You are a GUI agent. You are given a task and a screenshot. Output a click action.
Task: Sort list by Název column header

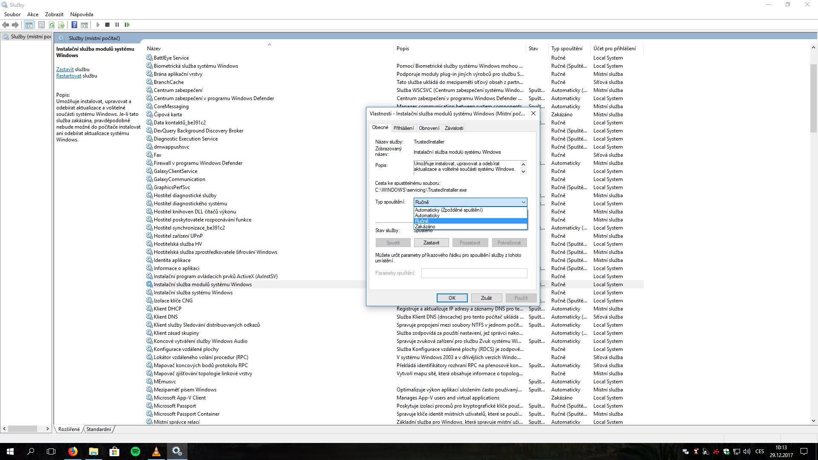point(154,49)
